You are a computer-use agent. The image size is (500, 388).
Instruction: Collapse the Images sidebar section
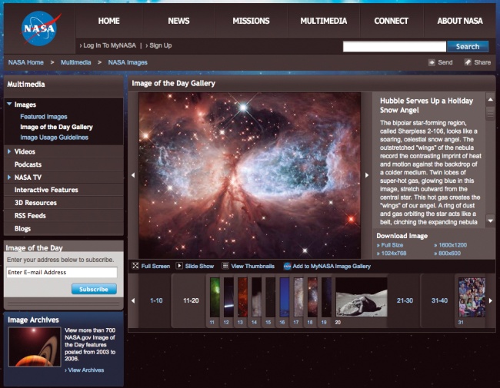pos(9,104)
